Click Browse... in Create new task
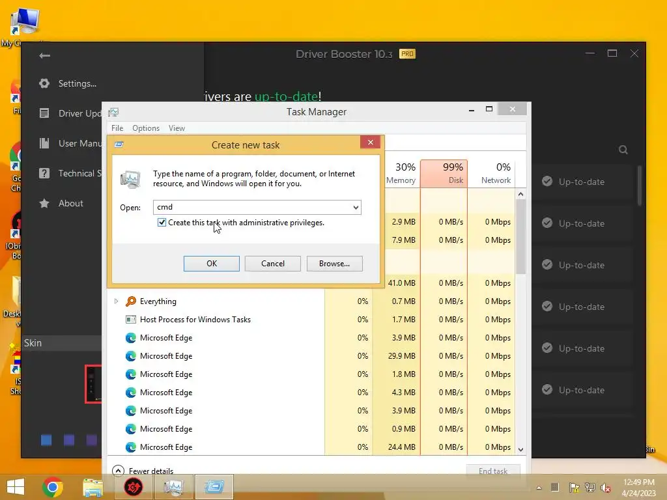This screenshot has height=500, width=667. [x=334, y=264]
